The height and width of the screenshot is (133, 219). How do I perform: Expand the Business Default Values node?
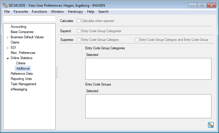click(8, 37)
